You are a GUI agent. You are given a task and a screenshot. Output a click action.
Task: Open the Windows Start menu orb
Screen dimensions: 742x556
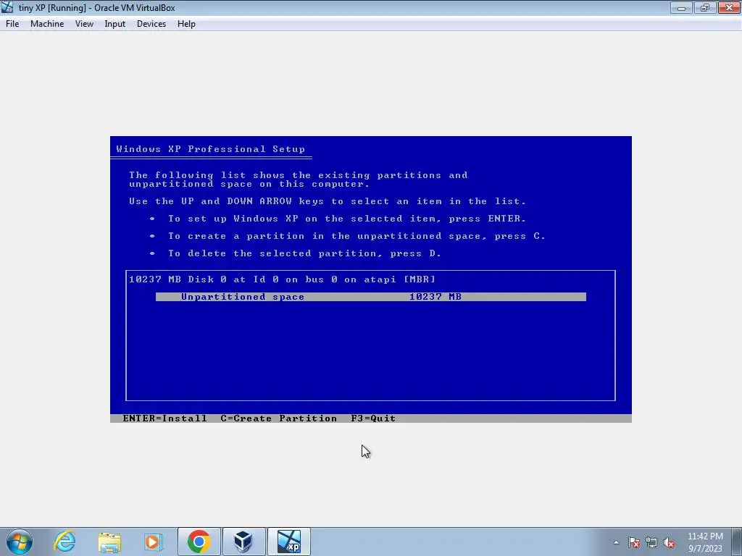(x=20, y=542)
